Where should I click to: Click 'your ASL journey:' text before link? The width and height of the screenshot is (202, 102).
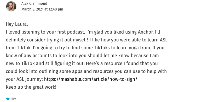tap(24, 79)
